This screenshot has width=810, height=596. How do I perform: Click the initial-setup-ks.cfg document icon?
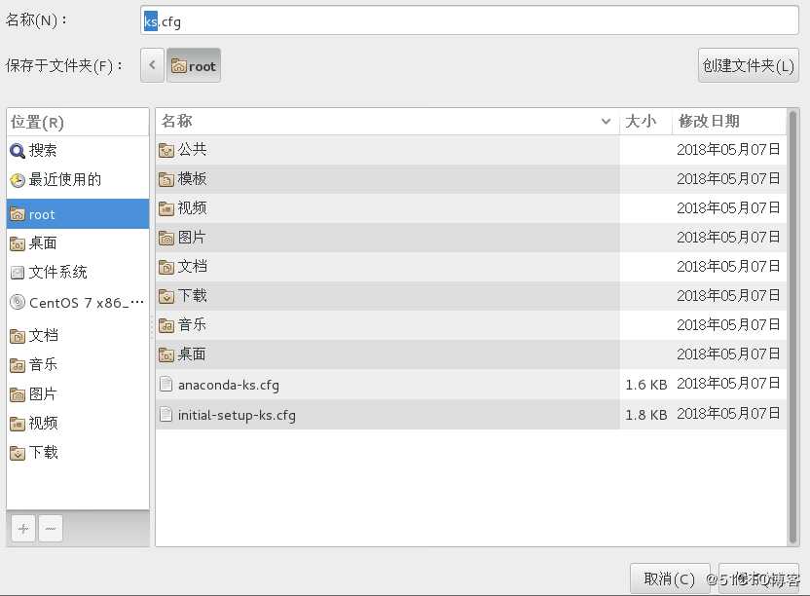[x=166, y=414]
